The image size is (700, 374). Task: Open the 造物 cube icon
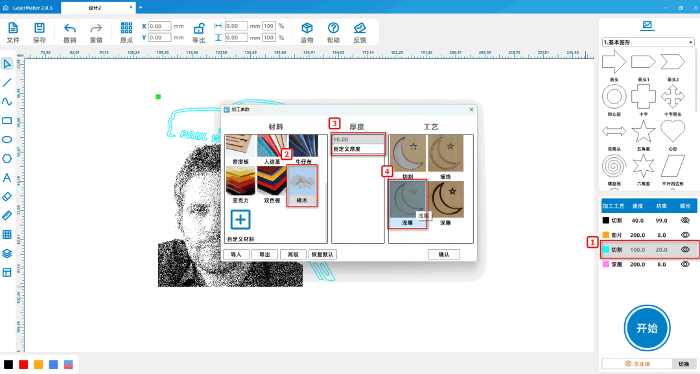[307, 28]
